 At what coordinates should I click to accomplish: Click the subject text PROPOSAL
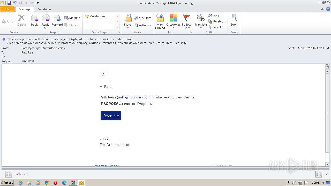point(29,61)
